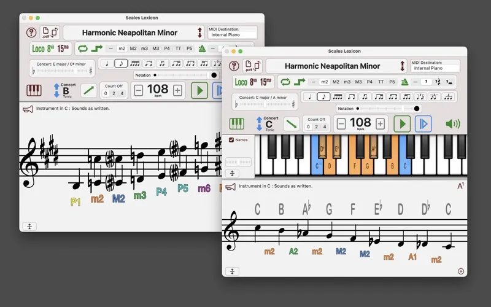The height and width of the screenshot is (307, 491).
Task: Open MIDI Destination Internal Piano in front window
Action: (435, 68)
